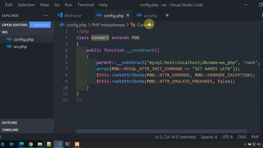
Task: Click "SET NAMES utf8" string on line 7
Action: pyautogui.click(x=212, y=69)
